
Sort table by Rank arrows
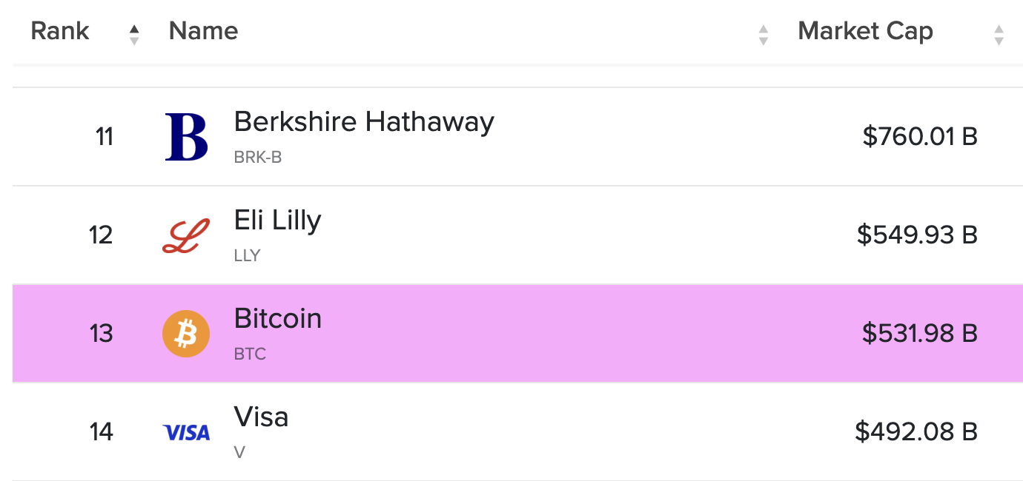(x=134, y=35)
